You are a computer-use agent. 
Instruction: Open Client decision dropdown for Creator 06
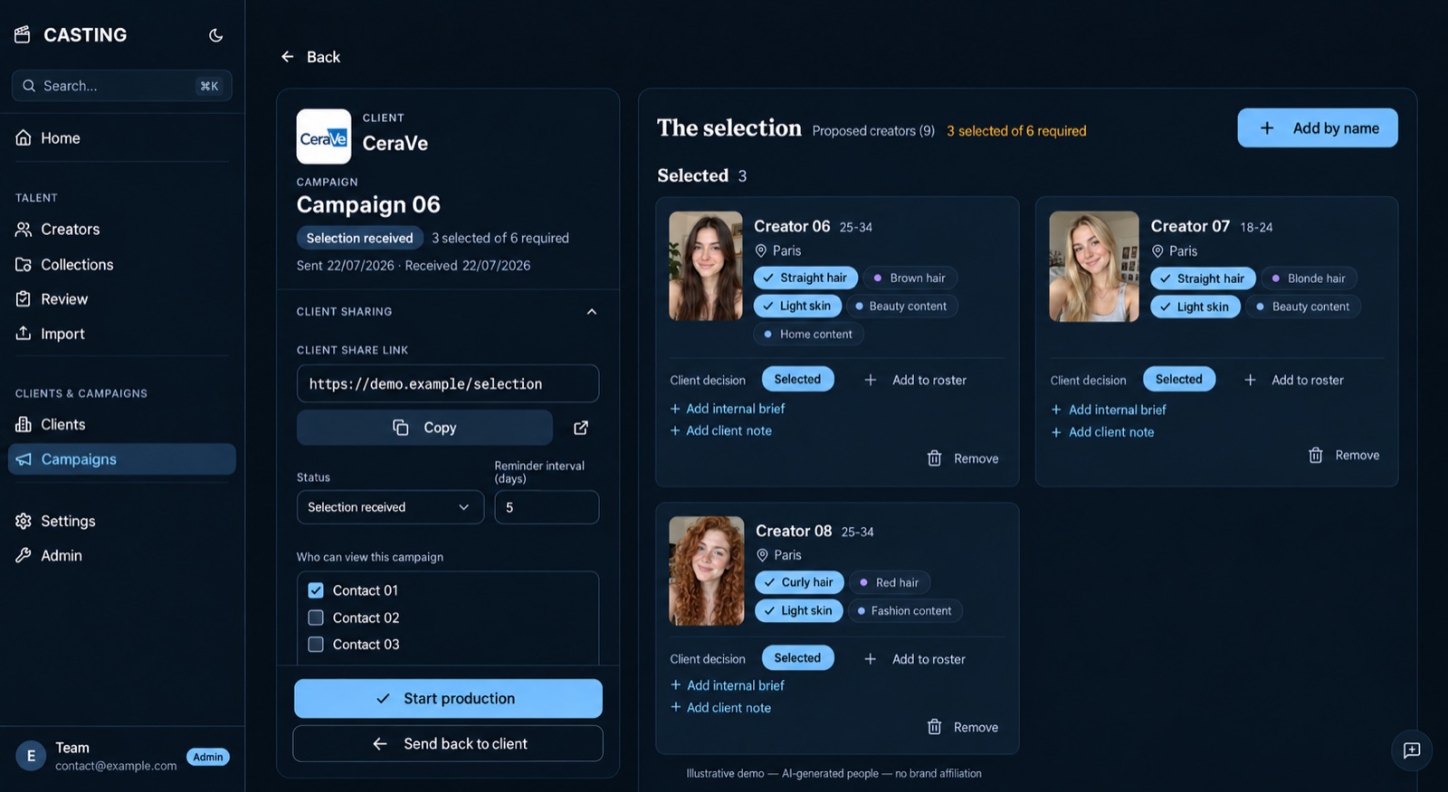click(797, 380)
